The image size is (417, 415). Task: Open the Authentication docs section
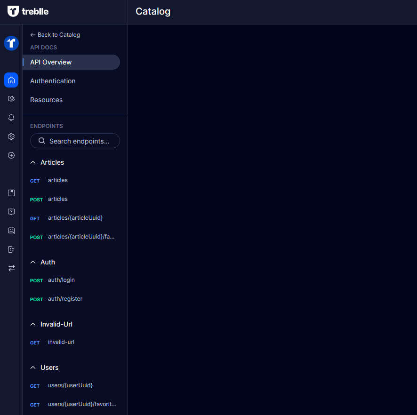[53, 81]
